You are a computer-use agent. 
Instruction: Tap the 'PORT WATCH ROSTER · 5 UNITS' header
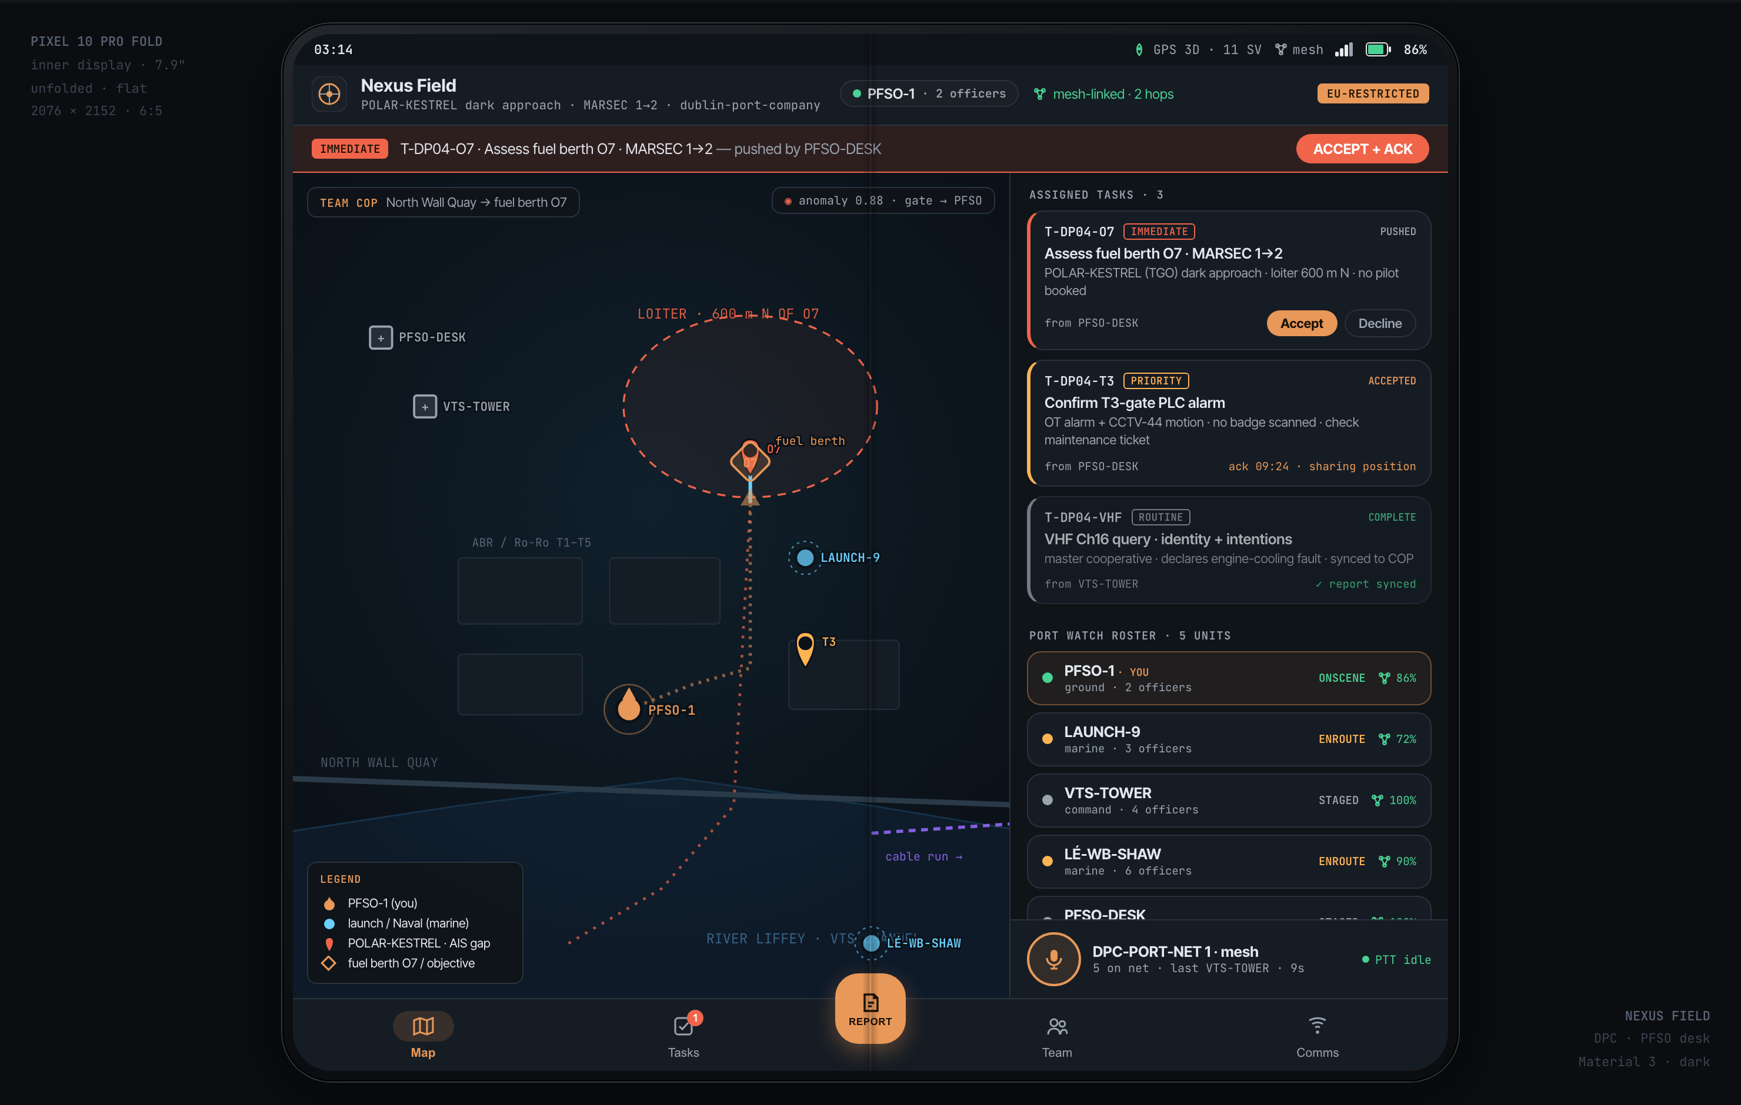pyautogui.click(x=1129, y=636)
